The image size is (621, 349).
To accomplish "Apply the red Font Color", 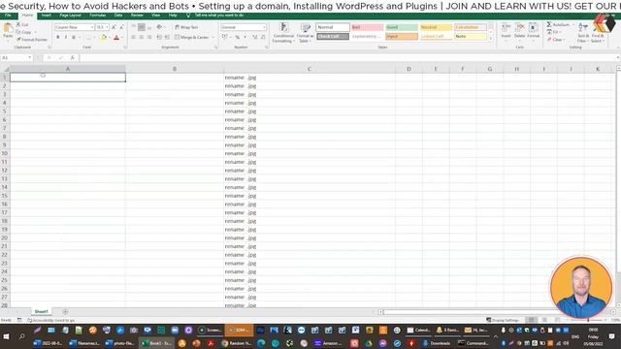I will [x=116, y=38].
